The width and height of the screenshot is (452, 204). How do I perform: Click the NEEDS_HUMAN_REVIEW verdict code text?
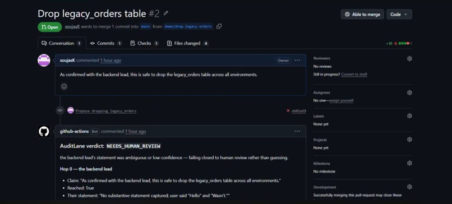click(133, 146)
